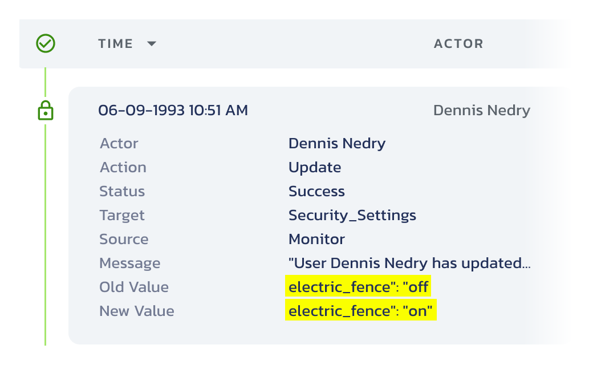
Task: Click the Old Value field label
Action: (x=134, y=287)
